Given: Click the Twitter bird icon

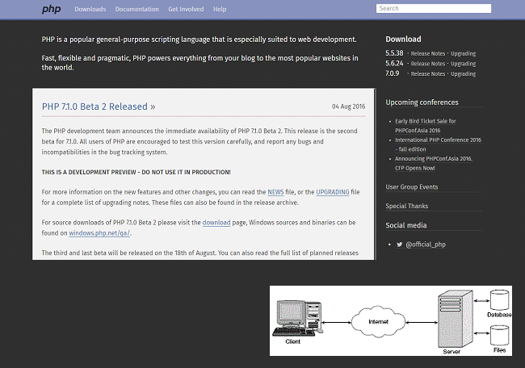Looking at the screenshot, I should [x=400, y=245].
